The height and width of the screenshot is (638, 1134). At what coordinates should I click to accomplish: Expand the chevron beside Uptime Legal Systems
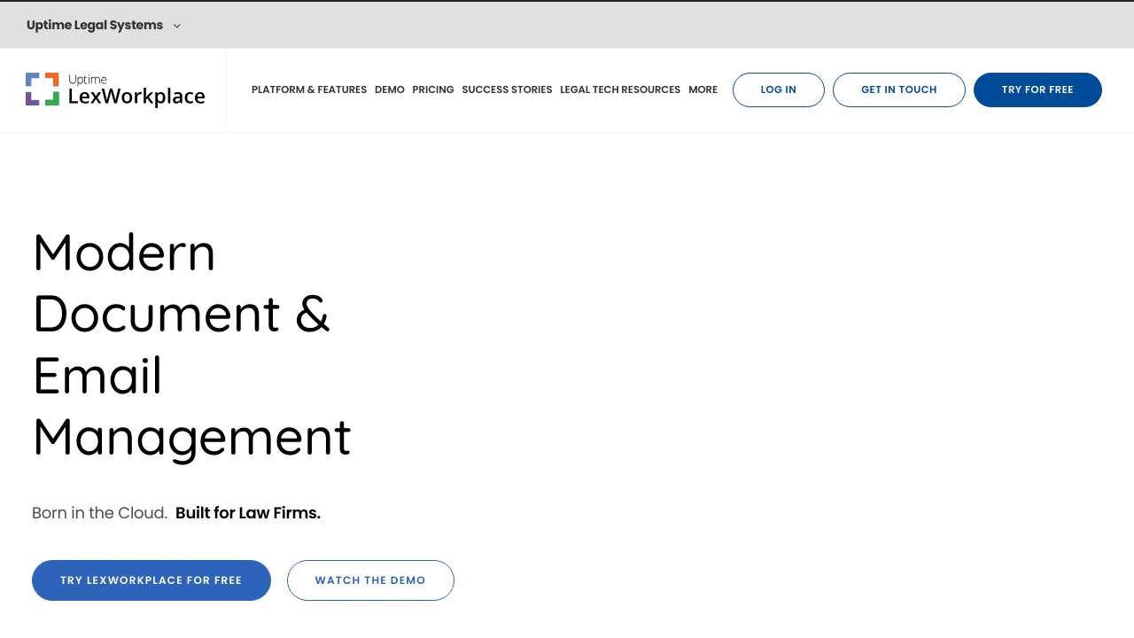pos(177,26)
